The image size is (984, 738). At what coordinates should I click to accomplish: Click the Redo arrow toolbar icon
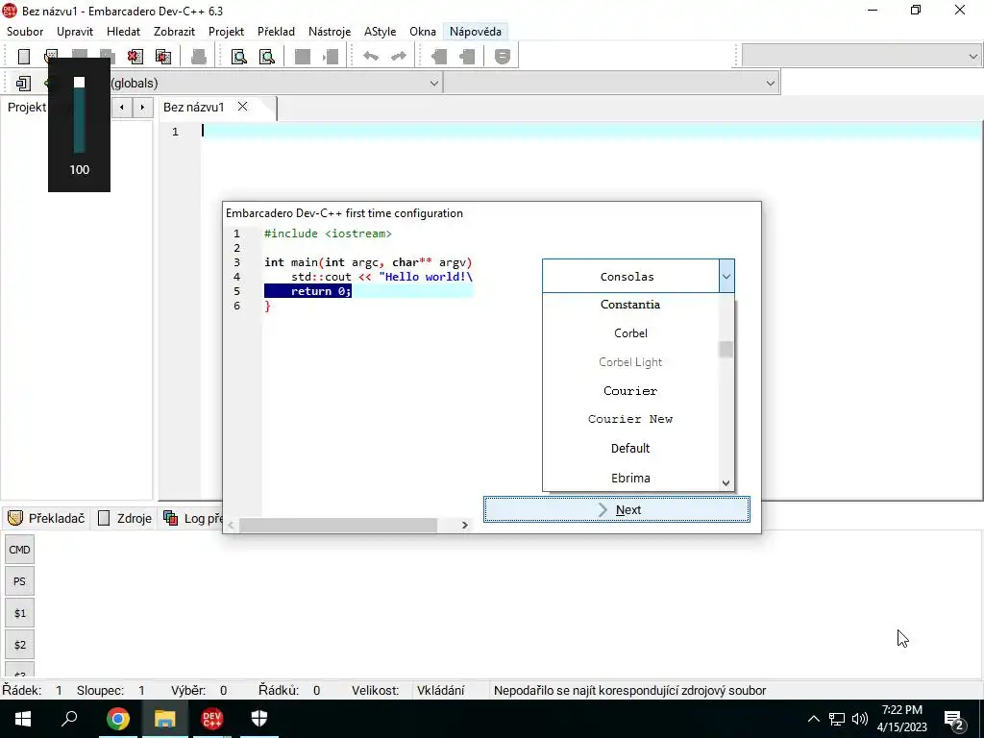point(399,57)
